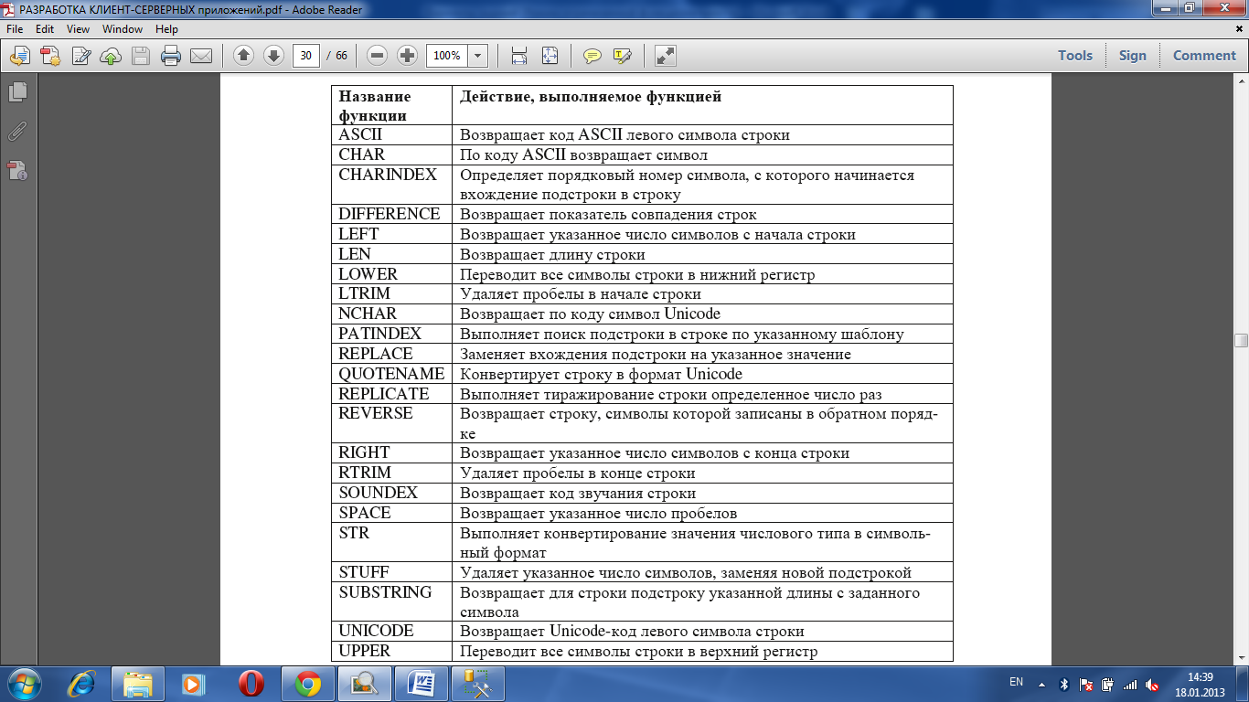The image size is (1249, 702).
Task: Click the PATINDEX table cell
Action: point(391,334)
